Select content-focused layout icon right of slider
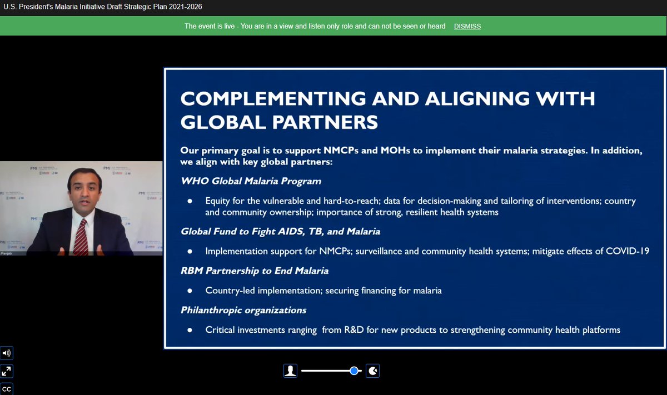 coord(372,371)
